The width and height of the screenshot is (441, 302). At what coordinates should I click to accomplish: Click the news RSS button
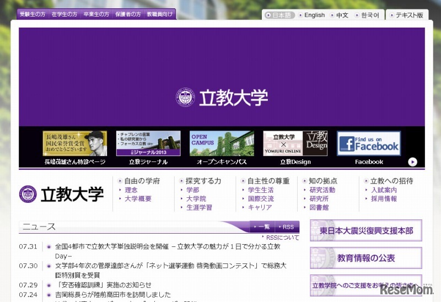(x=286, y=227)
